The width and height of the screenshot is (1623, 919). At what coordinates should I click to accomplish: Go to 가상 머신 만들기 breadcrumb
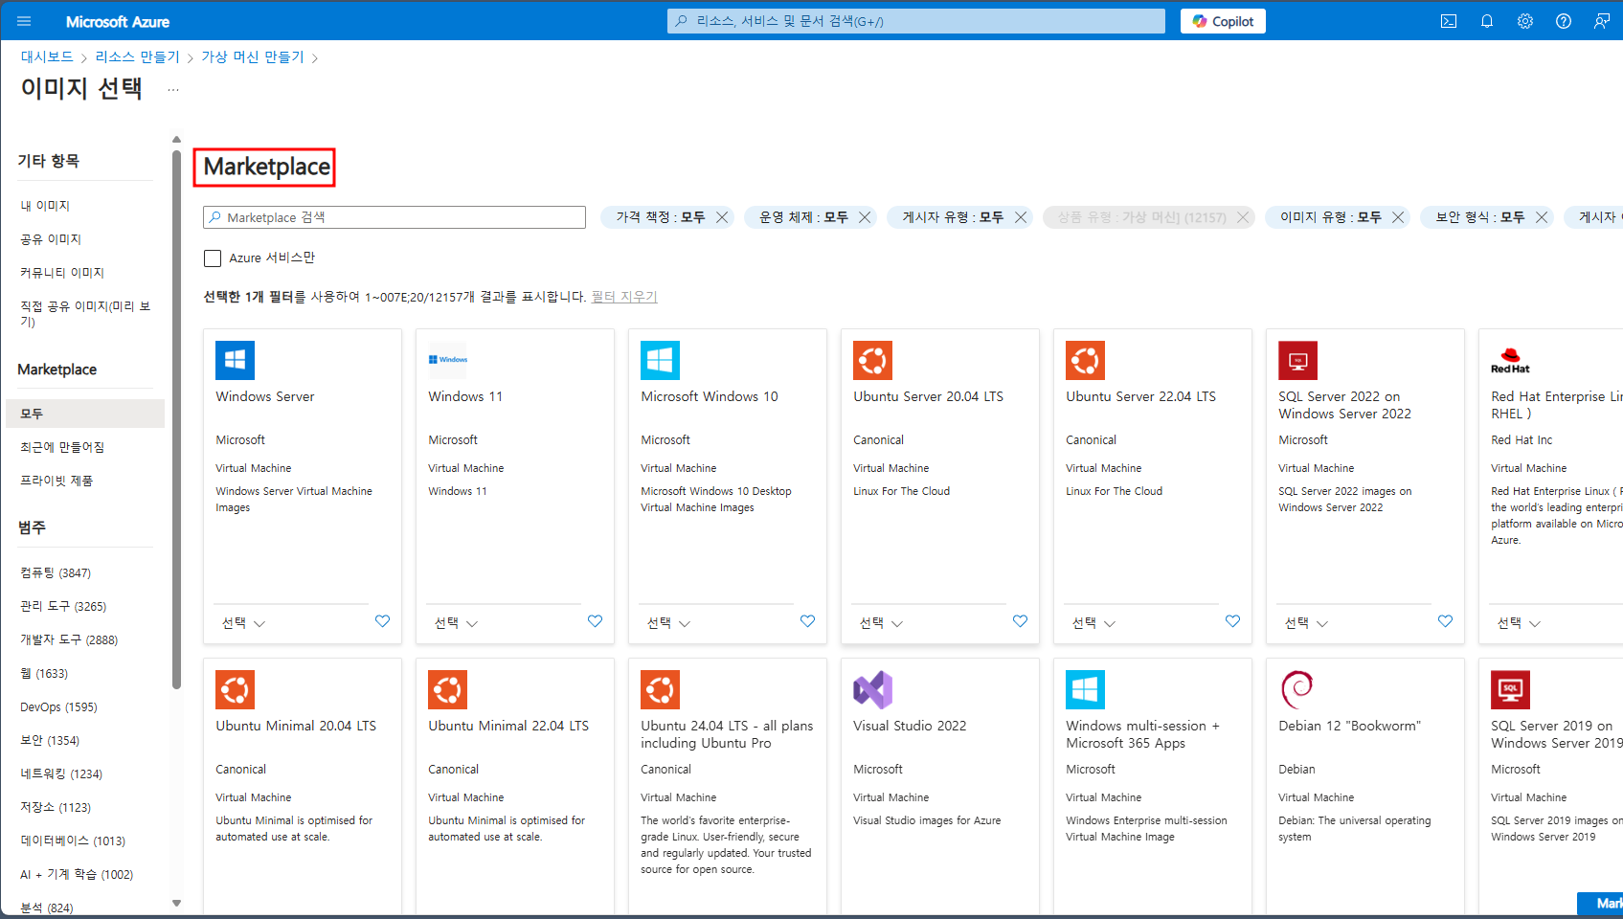pyautogui.click(x=253, y=56)
